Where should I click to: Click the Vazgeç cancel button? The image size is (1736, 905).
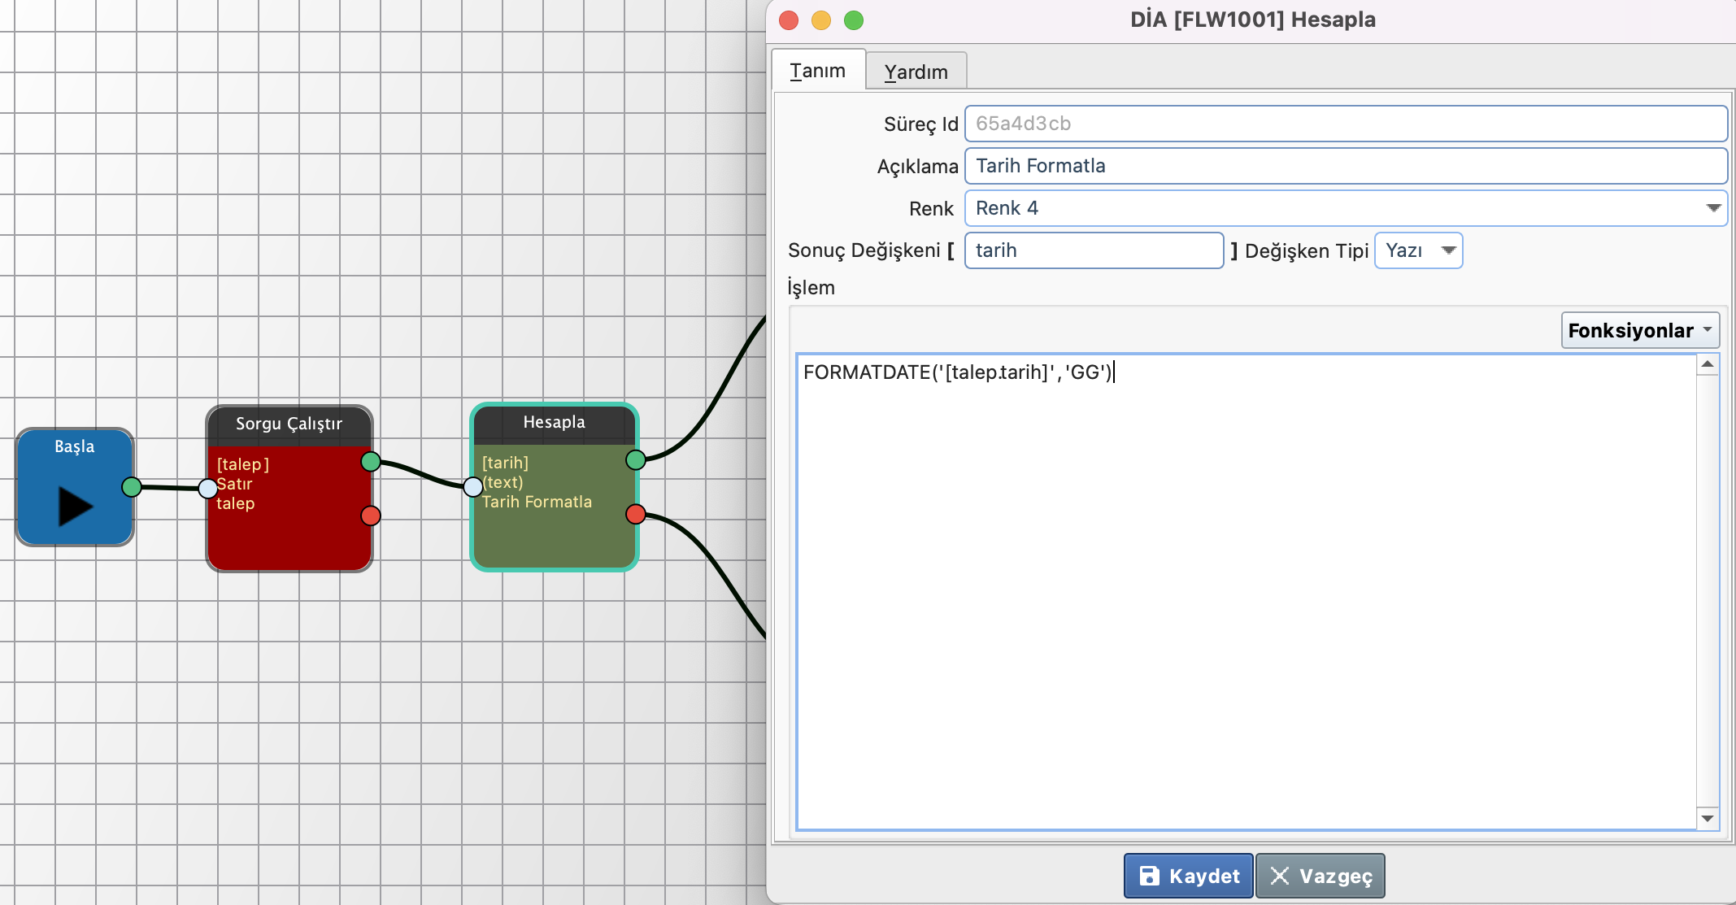point(1320,876)
